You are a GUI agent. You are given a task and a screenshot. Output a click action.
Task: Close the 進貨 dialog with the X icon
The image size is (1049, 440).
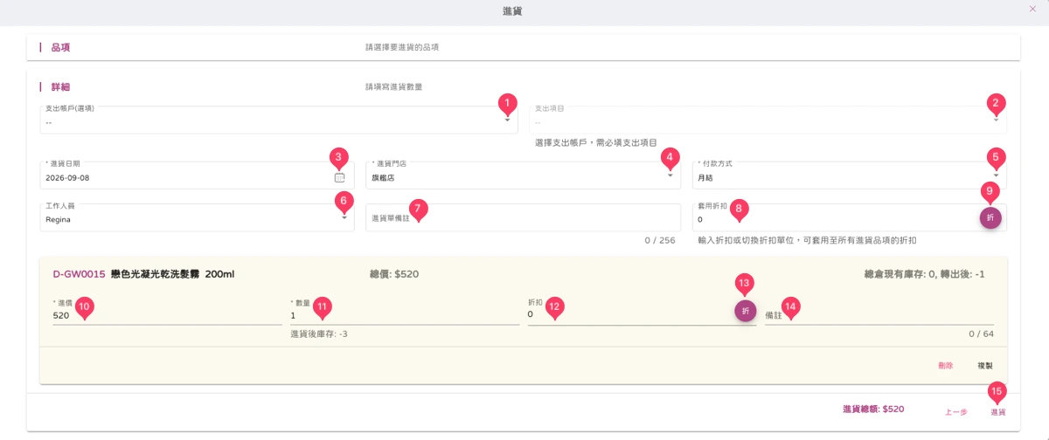click(x=1032, y=9)
